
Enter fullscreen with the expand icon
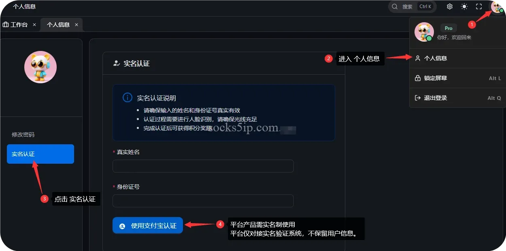[479, 6]
